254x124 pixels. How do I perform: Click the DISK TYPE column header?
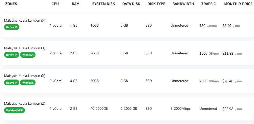coord(156,4)
